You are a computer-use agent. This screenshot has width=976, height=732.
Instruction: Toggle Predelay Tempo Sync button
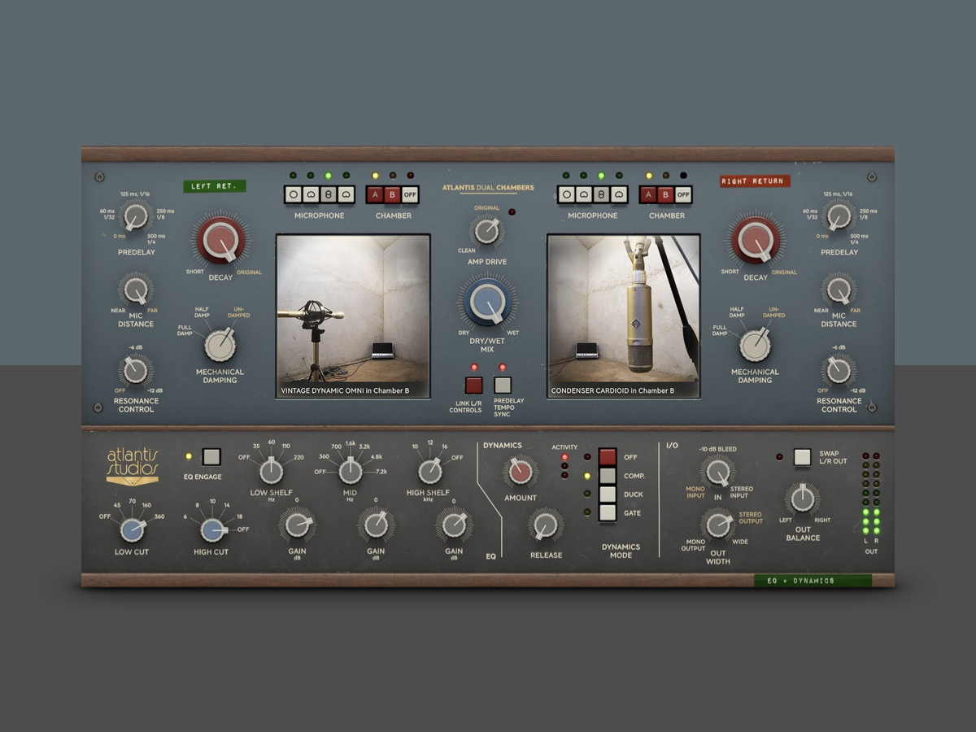(x=503, y=386)
